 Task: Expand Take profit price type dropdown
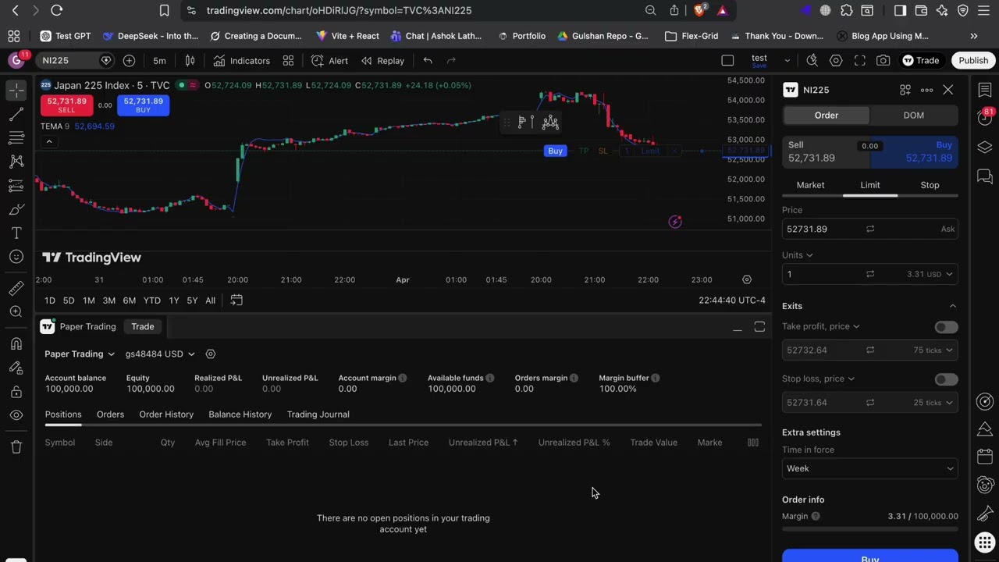point(821,326)
